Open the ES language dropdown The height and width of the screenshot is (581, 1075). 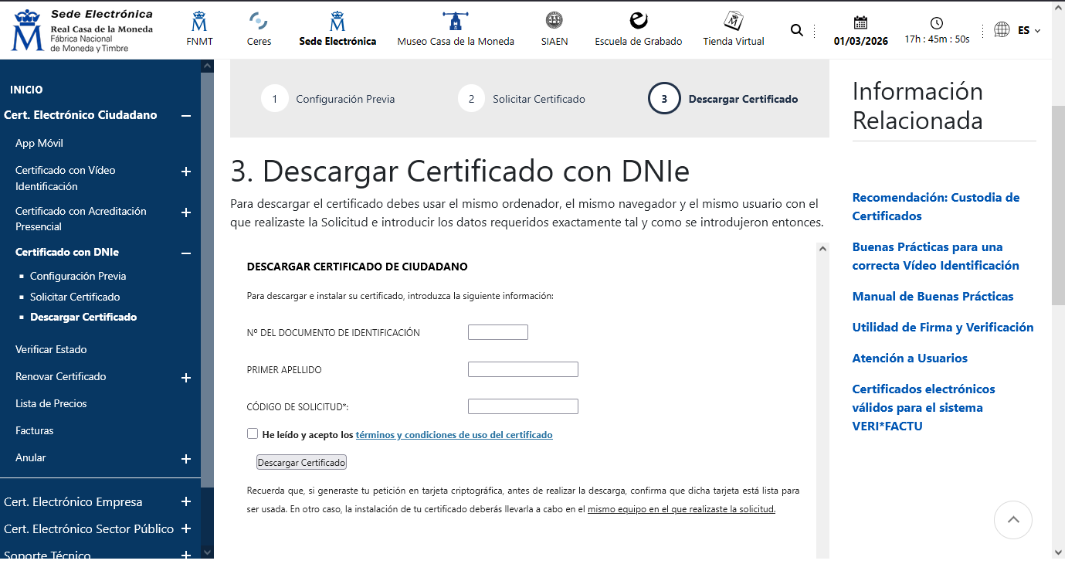pyautogui.click(x=1029, y=30)
